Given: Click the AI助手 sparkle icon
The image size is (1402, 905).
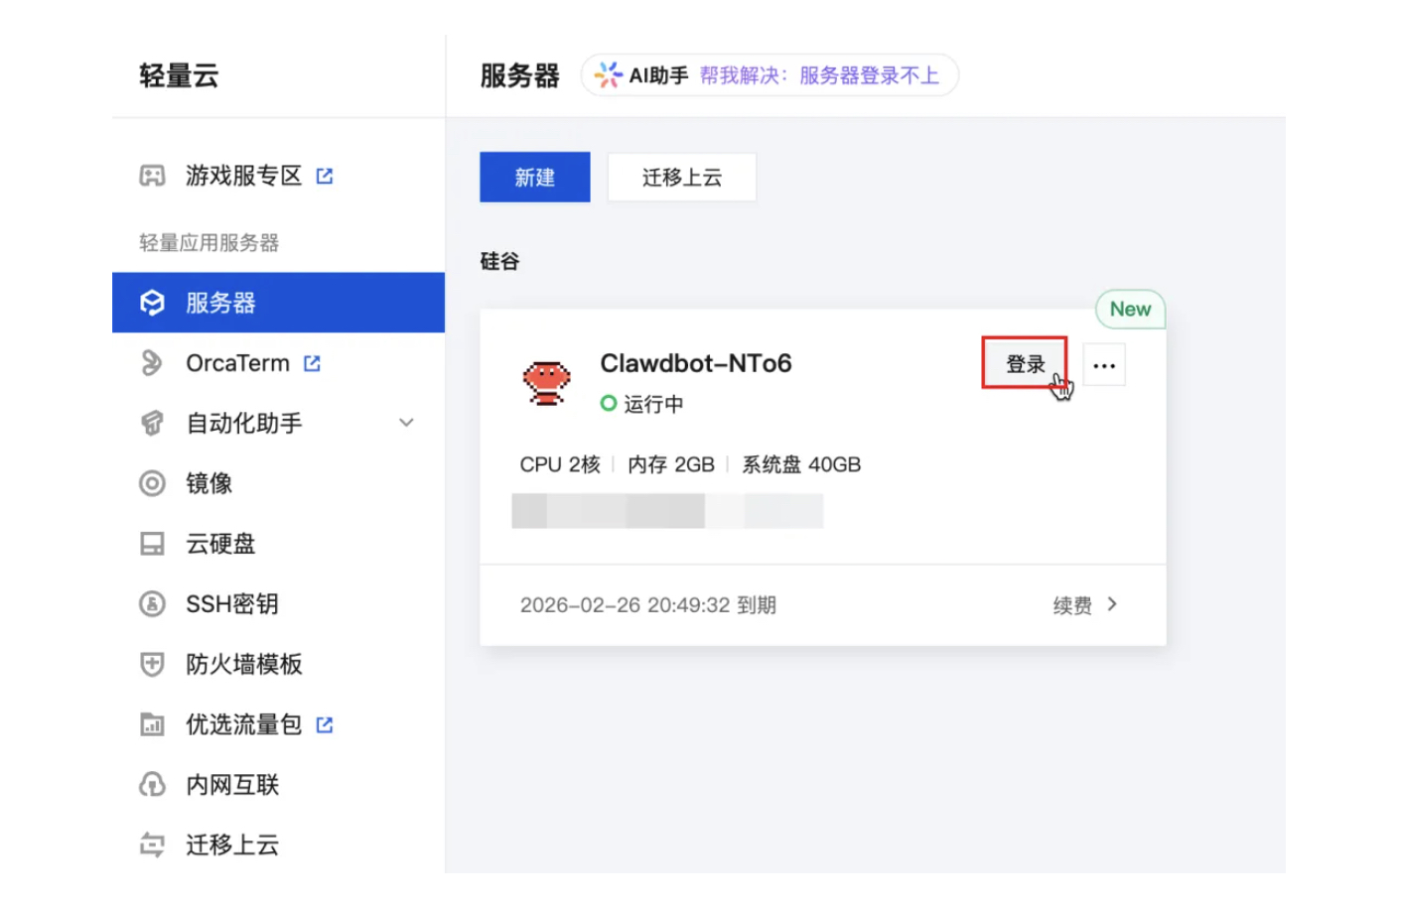Looking at the screenshot, I should pyautogui.click(x=608, y=73).
